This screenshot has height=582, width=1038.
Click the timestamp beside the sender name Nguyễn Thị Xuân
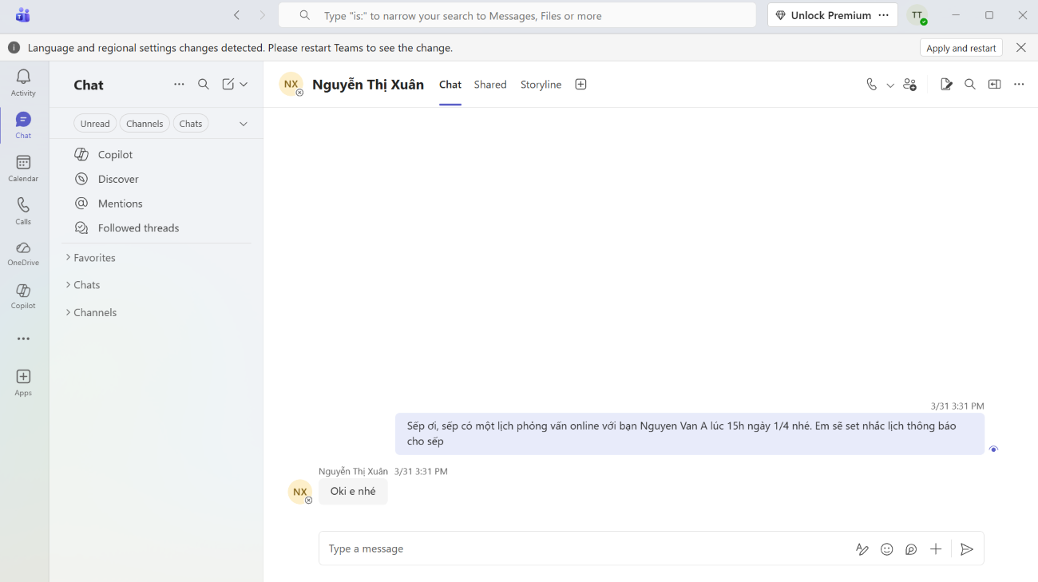421,472
